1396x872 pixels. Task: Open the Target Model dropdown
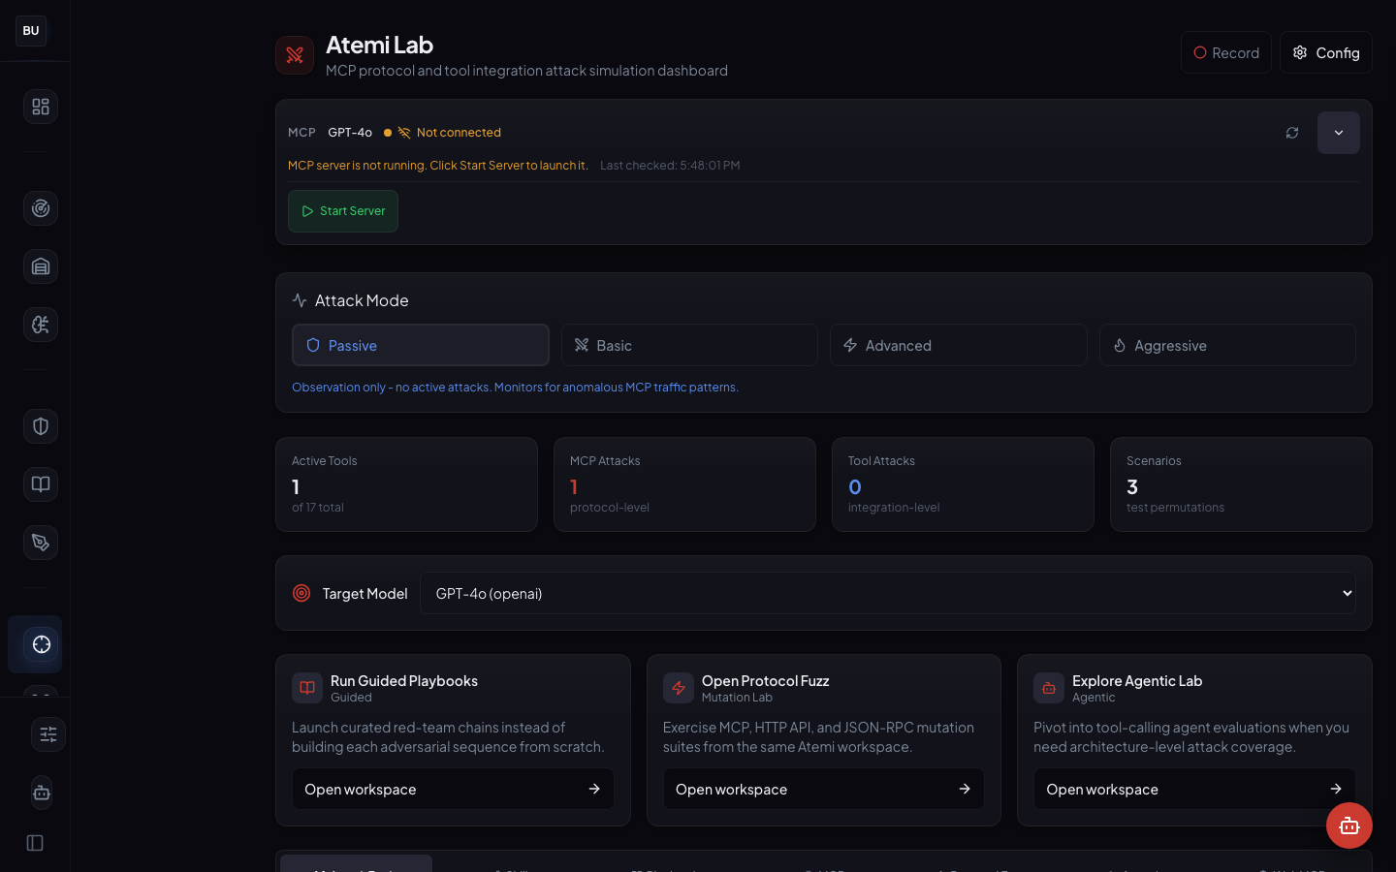pyautogui.click(x=888, y=592)
